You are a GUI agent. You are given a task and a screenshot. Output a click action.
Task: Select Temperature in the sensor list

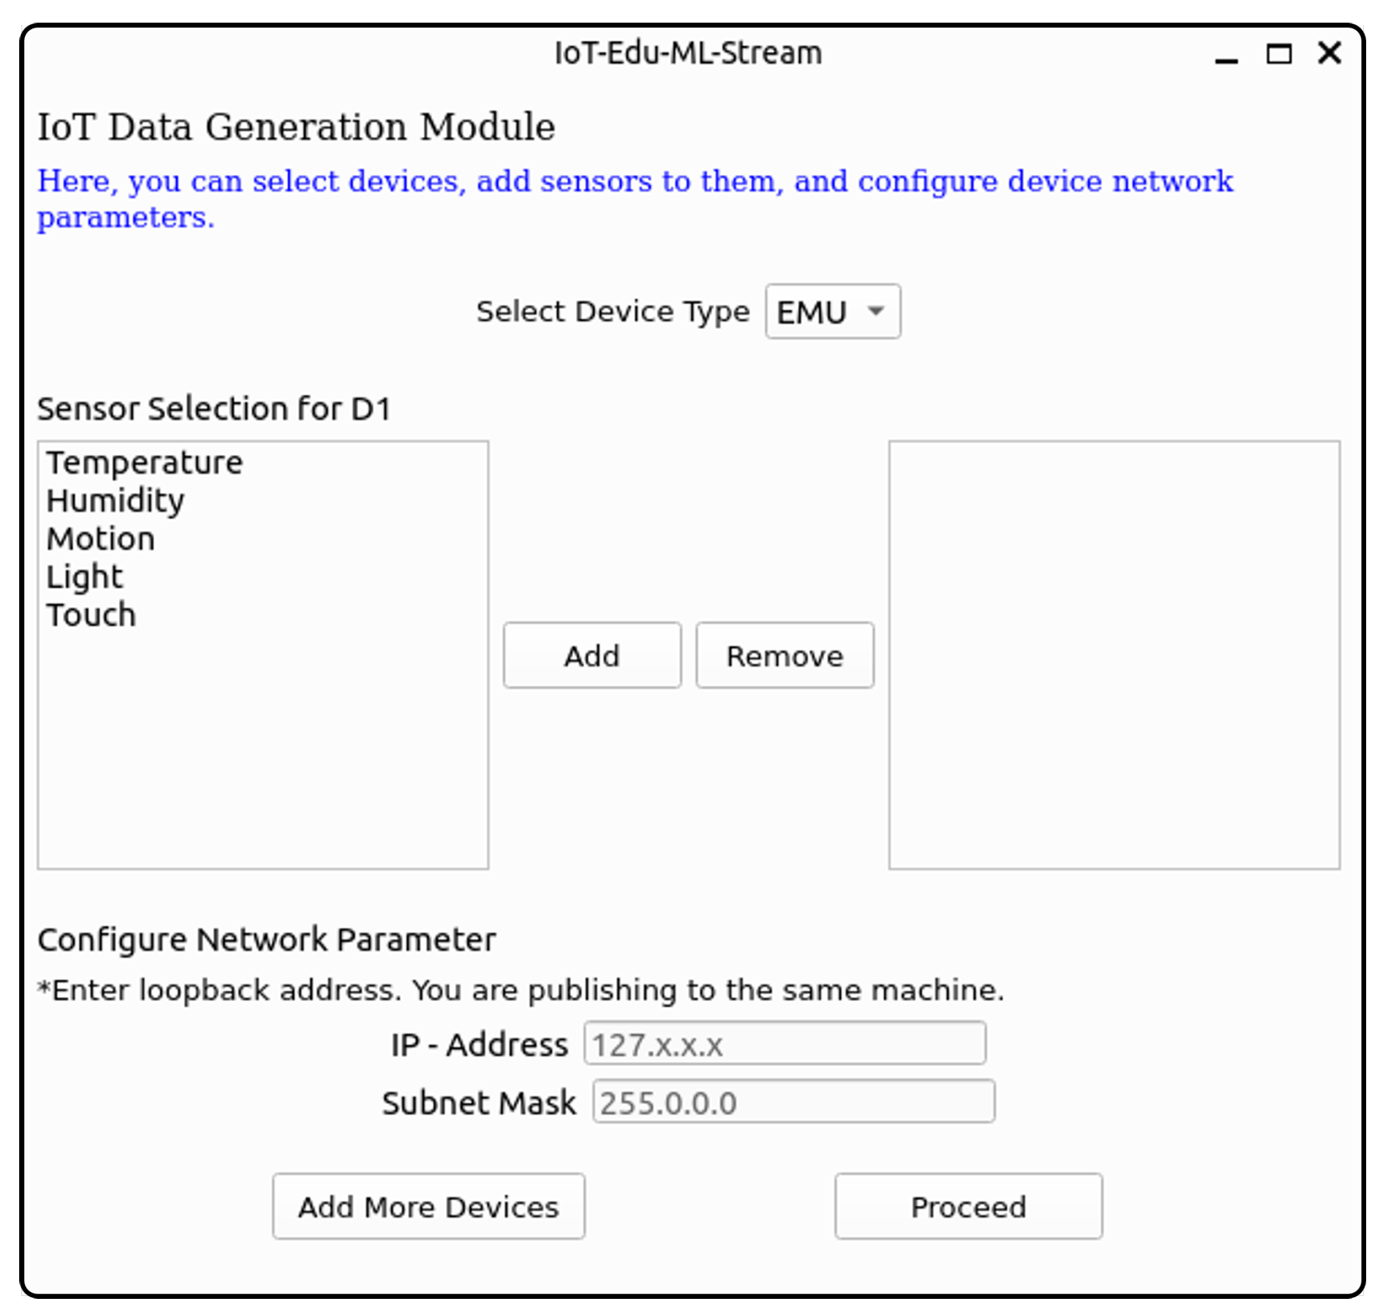pos(144,463)
